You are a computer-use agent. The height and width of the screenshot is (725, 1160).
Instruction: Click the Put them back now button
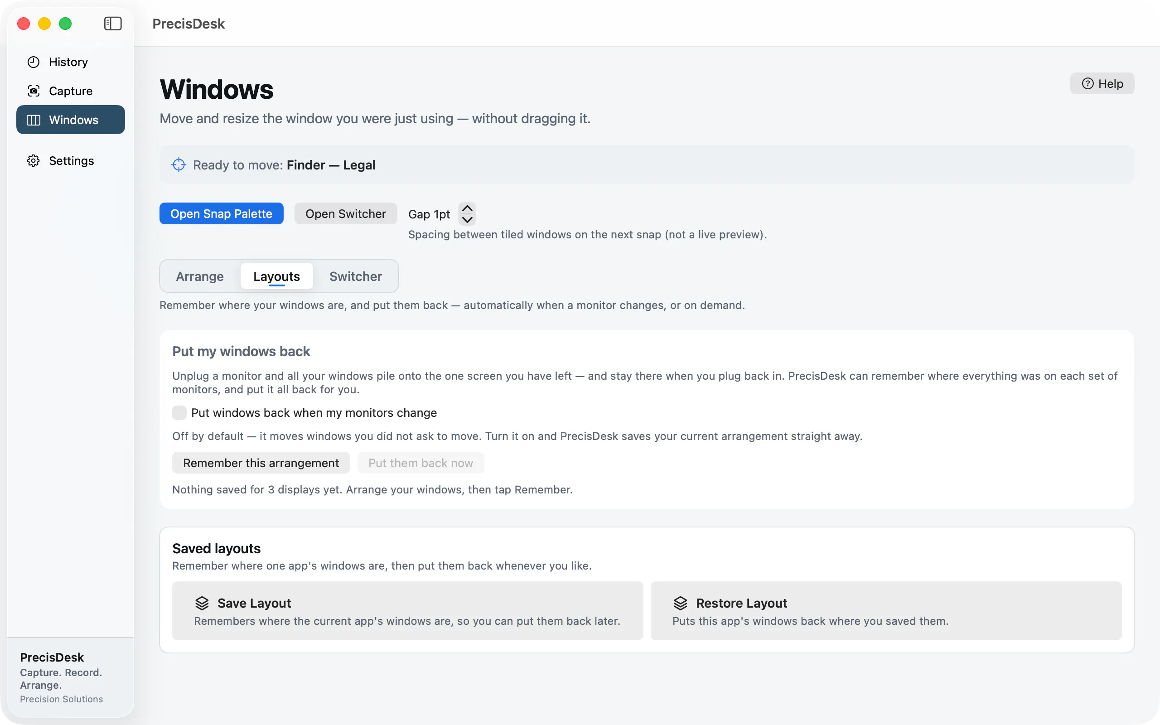coord(420,463)
